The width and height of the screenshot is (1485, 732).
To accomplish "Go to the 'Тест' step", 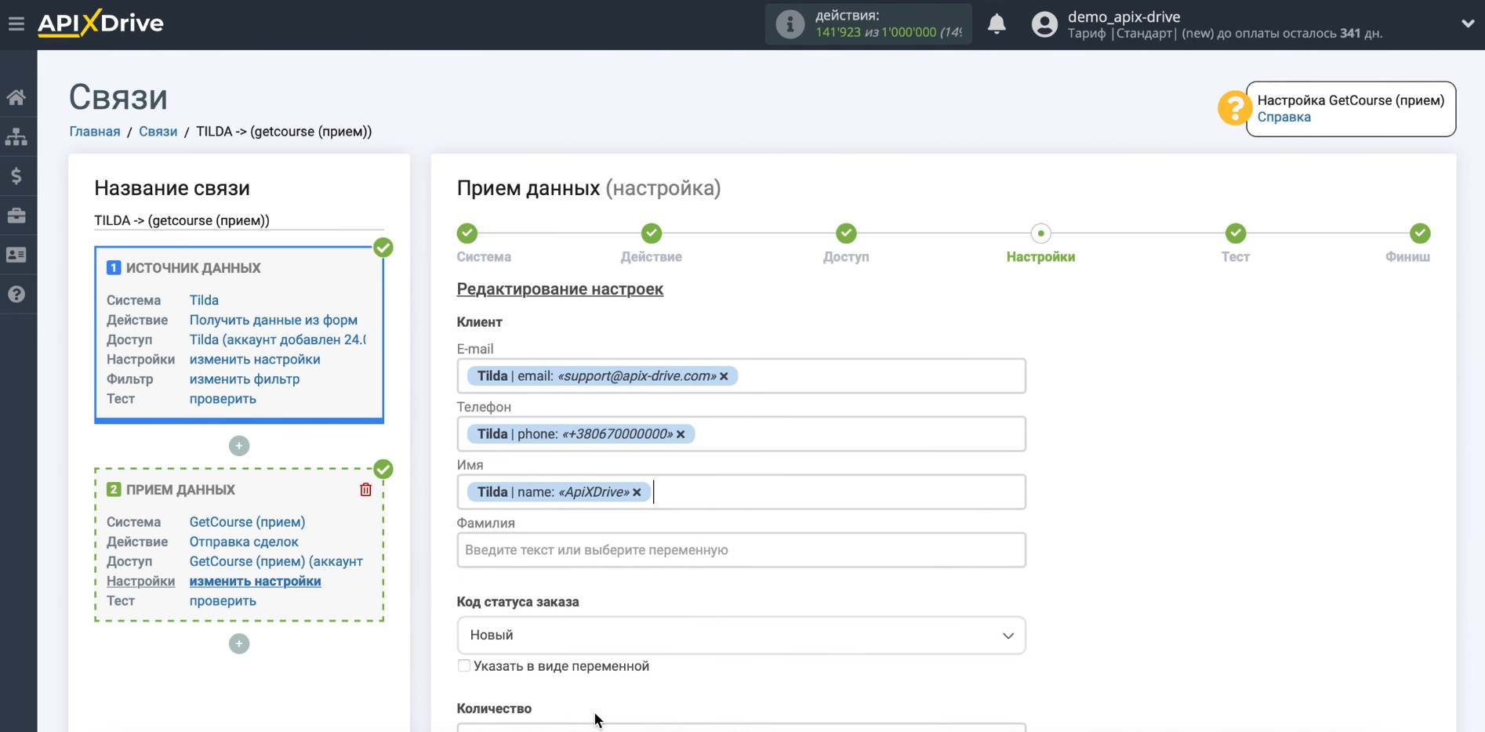I will click(x=1235, y=234).
